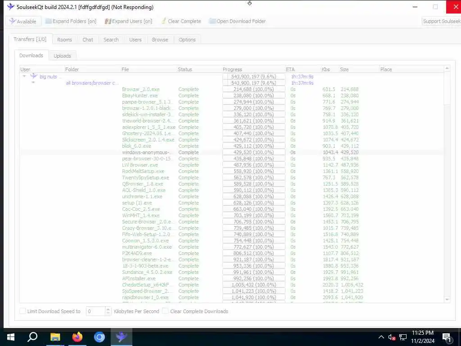The image size is (461, 346).
Task: Toggle Clear Complete Downloads checkbox
Action: (x=165, y=311)
